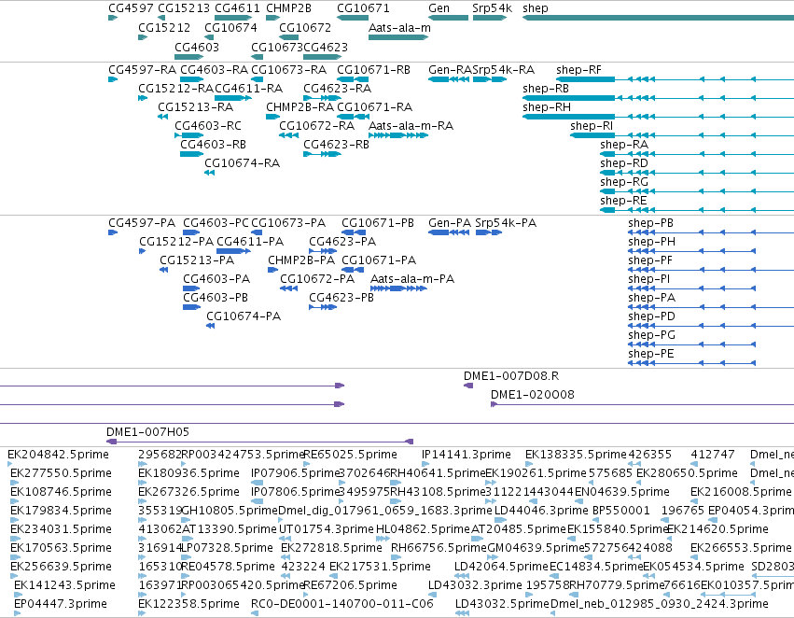794x618 pixels.
Task: Click EST EK204842.5prime
Action: click(58, 455)
